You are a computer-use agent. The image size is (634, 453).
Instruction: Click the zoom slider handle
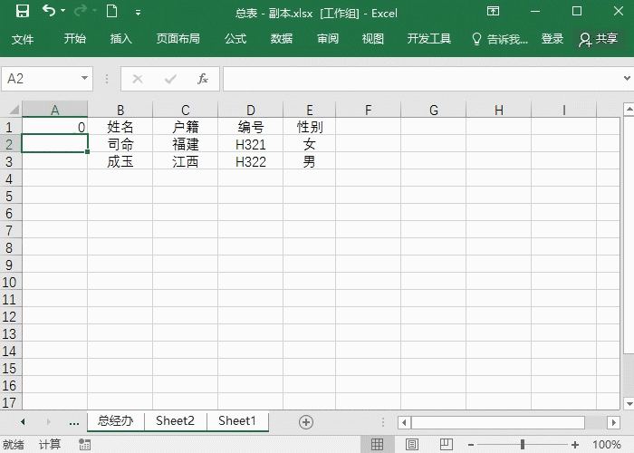pos(523,445)
